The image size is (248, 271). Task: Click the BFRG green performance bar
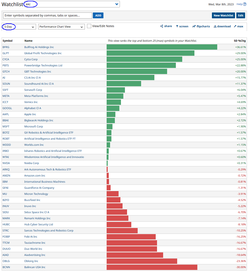(162, 47)
